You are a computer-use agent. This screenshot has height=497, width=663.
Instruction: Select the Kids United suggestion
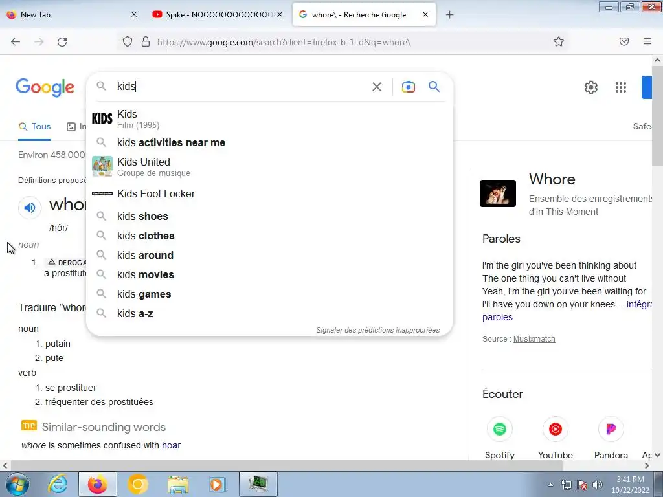pyautogui.click(x=269, y=167)
